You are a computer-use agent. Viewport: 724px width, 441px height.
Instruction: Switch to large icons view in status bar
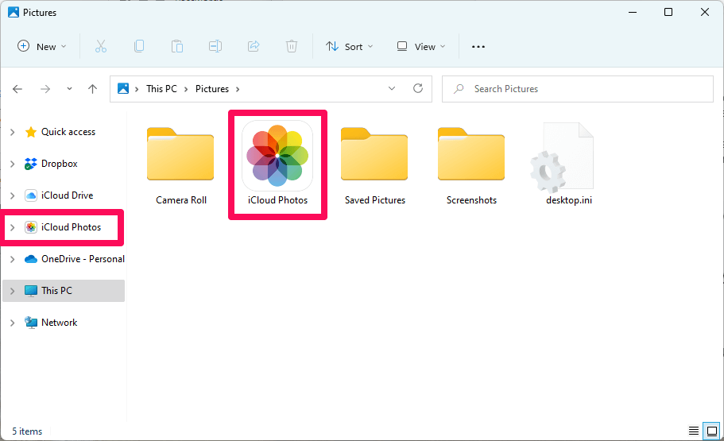(712, 431)
